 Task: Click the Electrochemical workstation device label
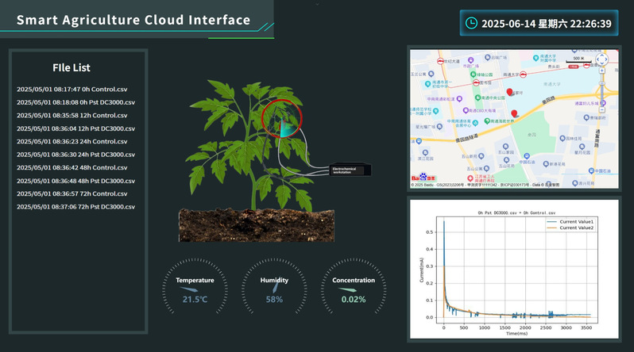pos(350,170)
